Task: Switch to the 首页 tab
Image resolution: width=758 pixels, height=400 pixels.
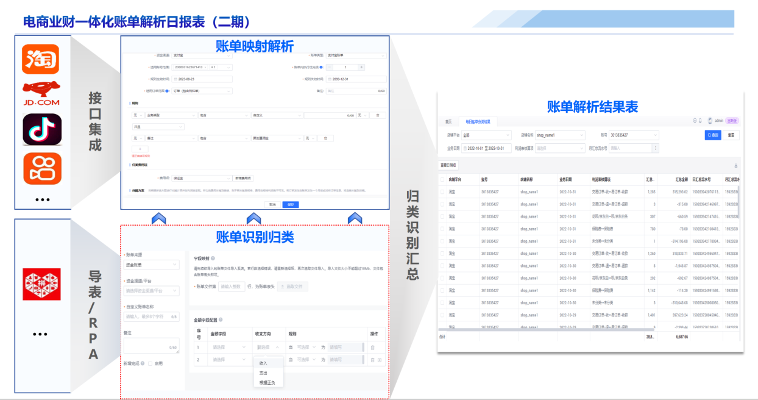Action: point(448,121)
